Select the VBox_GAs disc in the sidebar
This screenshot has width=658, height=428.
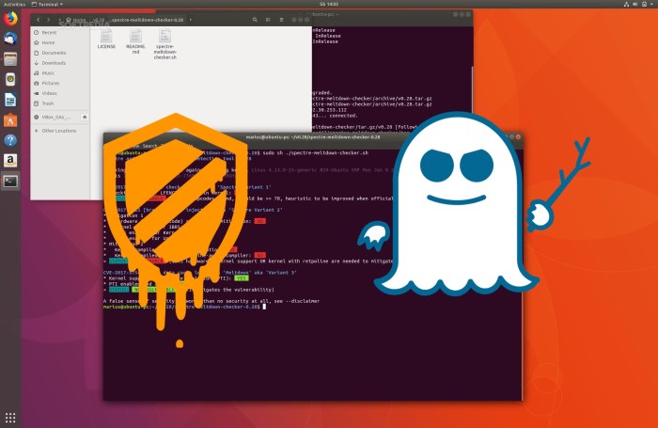click(x=55, y=118)
